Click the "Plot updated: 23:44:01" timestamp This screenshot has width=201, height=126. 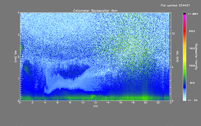click(175, 5)
